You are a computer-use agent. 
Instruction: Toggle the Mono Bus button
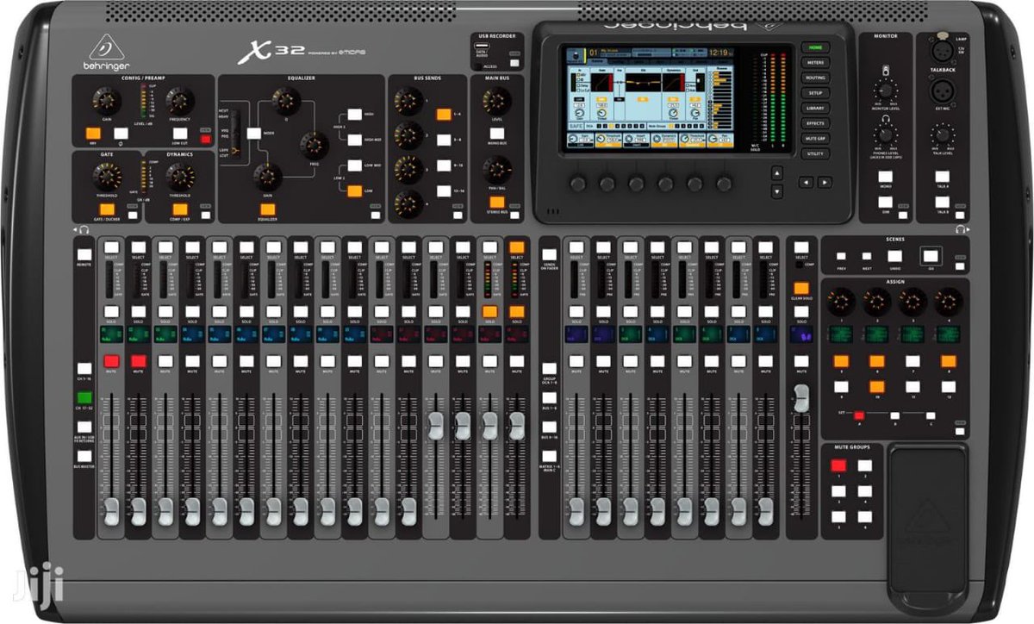point(497,134)
